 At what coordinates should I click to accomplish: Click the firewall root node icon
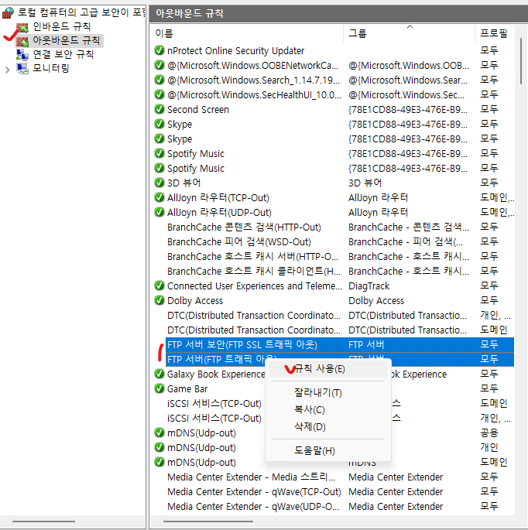point(8,13)
